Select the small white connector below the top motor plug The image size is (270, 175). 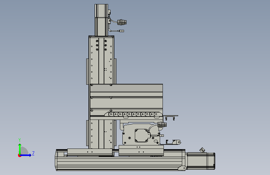click(x=121, y=31)
